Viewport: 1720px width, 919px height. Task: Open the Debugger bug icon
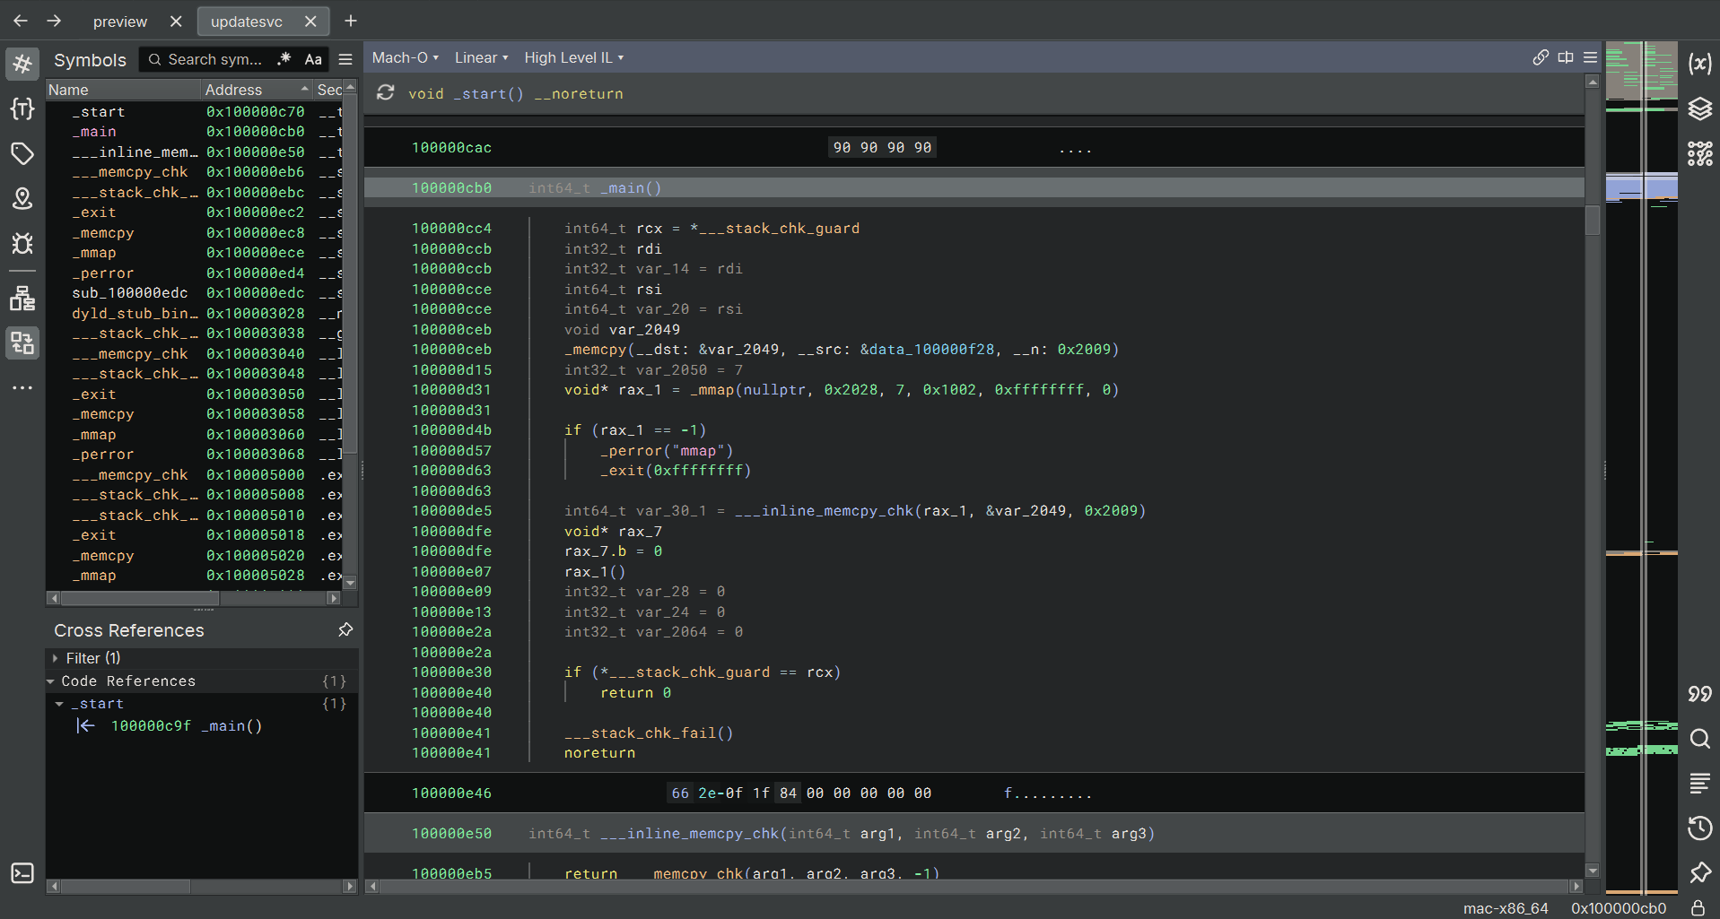click(x=22, y=243)
